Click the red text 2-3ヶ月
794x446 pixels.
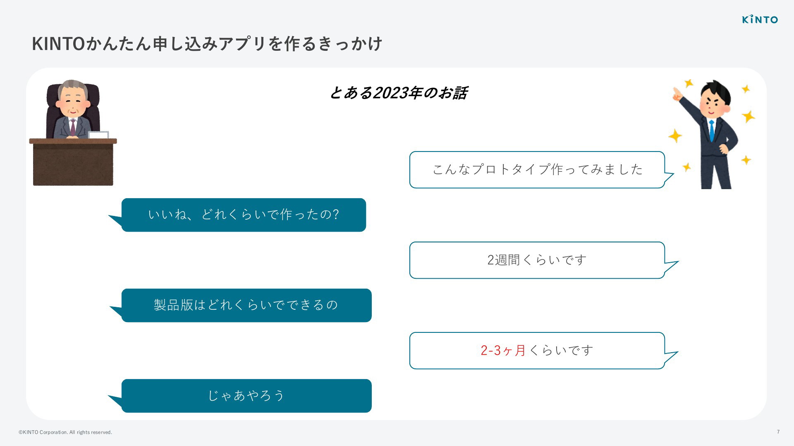[x=503, y=351]
